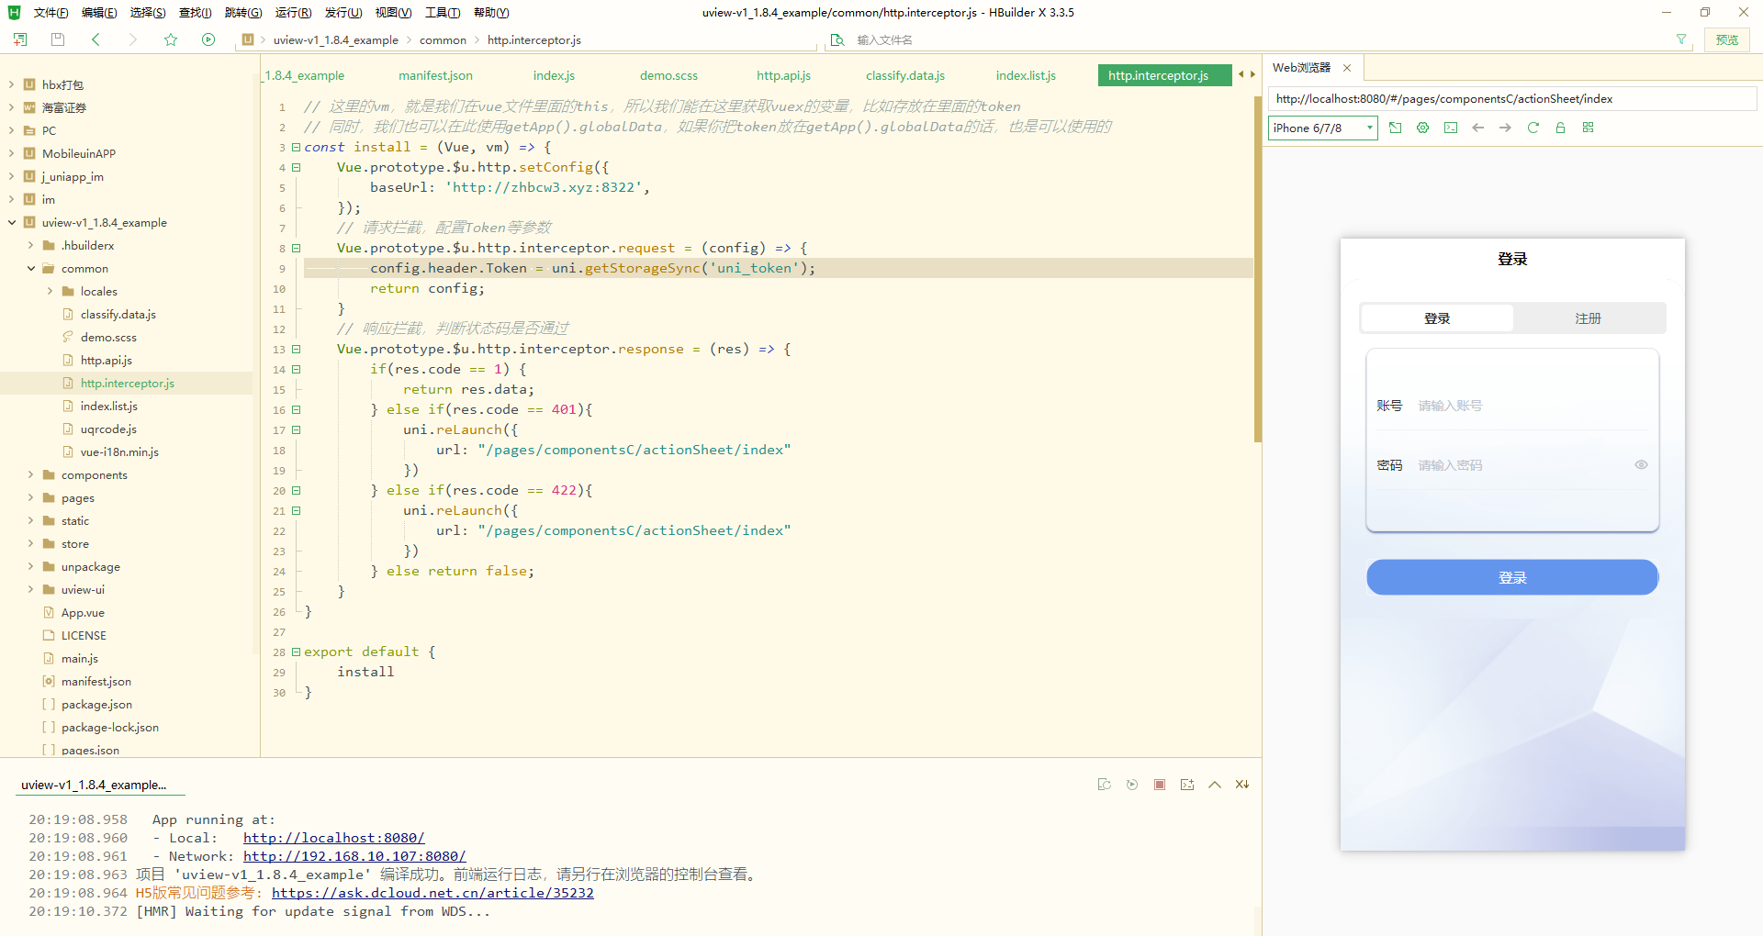
Task: Switch to the classify.data.js editor tab
Action: pyautogui.click(x=904, y=75)
